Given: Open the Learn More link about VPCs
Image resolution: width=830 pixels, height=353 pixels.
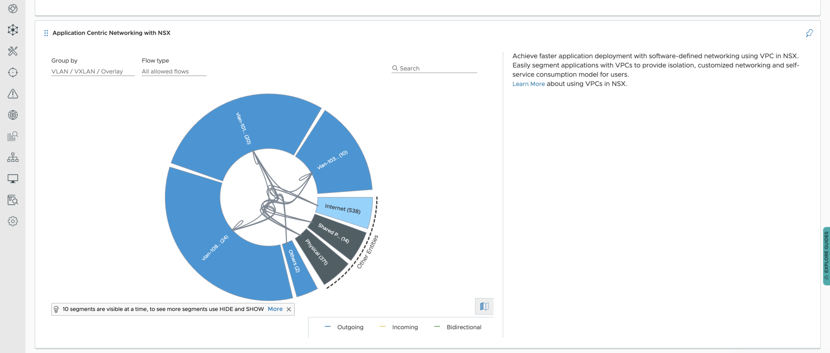Looking at the screenshot, I should pyautogui.click(x=528, y=84).
